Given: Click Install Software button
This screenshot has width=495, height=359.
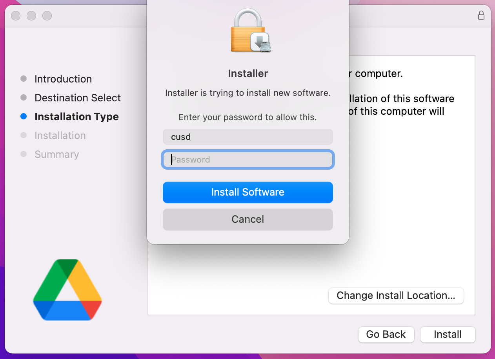Looking at the screenshot, I should point(248,192).
